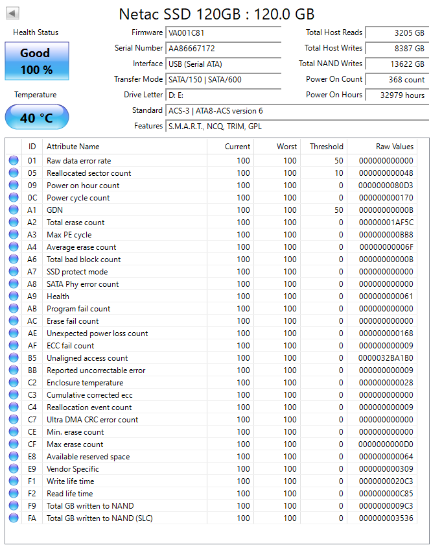The image size is (431, 545).
Task: Click the Raw Values column header
Action: pos(382,147)
